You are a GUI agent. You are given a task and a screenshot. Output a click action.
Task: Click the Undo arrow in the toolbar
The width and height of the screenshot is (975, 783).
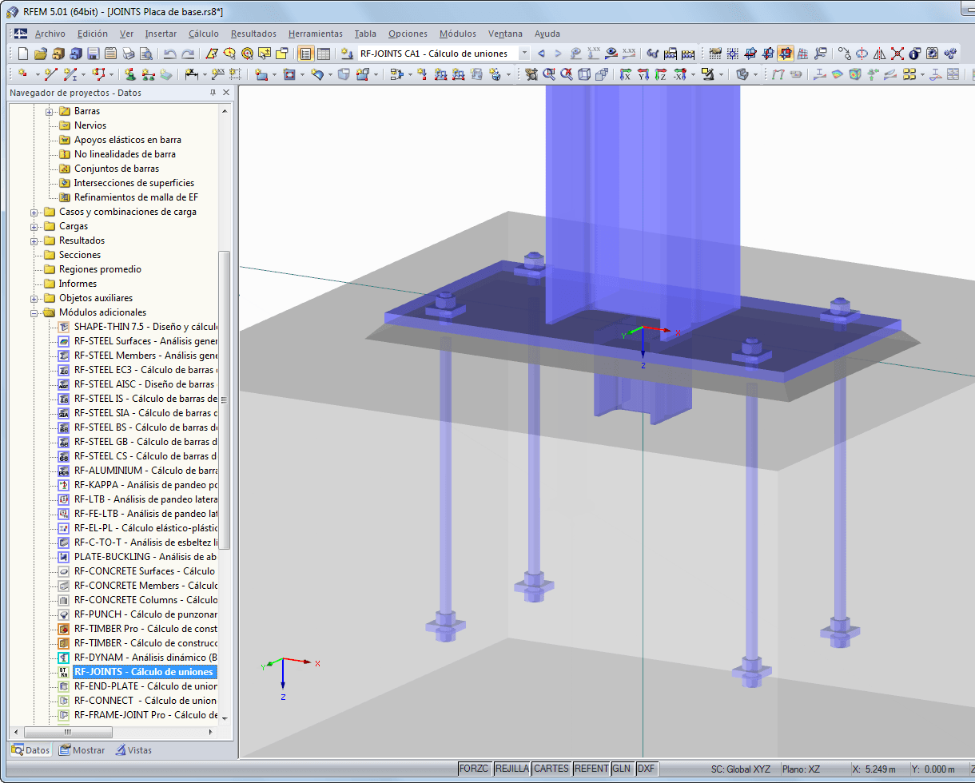[169, 53]
